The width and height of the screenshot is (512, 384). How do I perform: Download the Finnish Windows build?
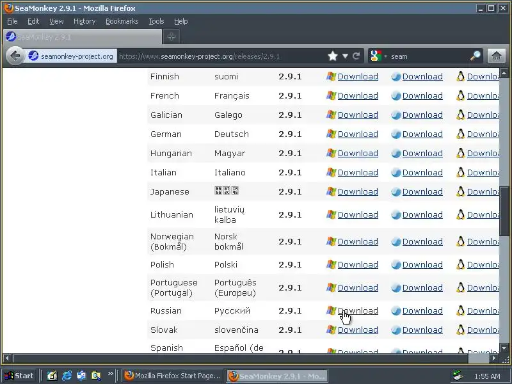(x=358, y=76)
